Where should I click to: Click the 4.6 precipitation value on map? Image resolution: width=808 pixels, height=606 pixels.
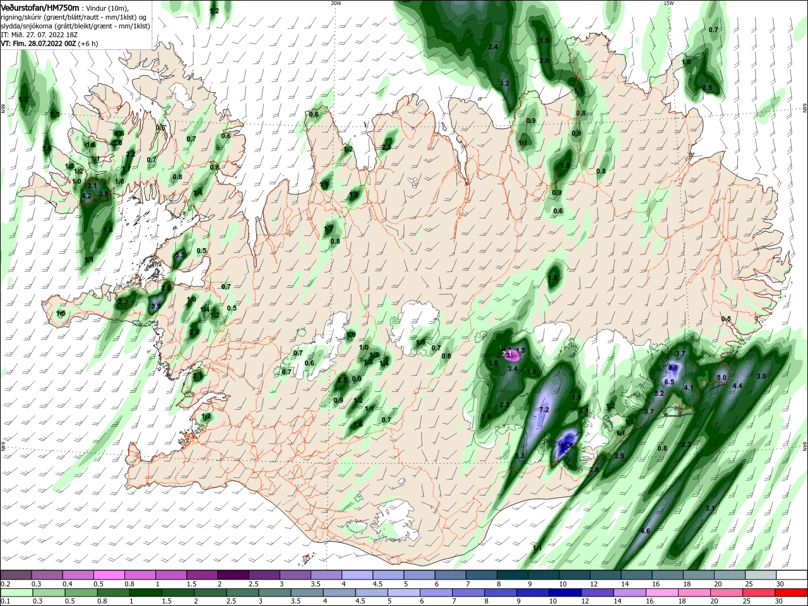click(x=645, y=531)
